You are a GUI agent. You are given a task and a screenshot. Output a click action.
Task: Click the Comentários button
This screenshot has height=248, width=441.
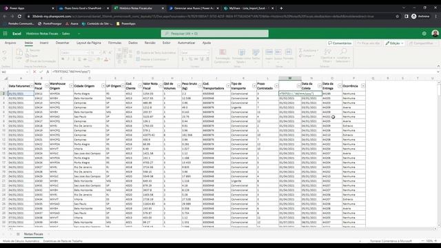tap(340, 43)
